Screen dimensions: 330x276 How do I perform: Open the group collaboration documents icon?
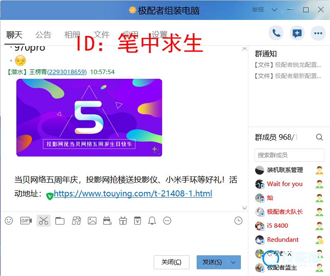(76, 221)
